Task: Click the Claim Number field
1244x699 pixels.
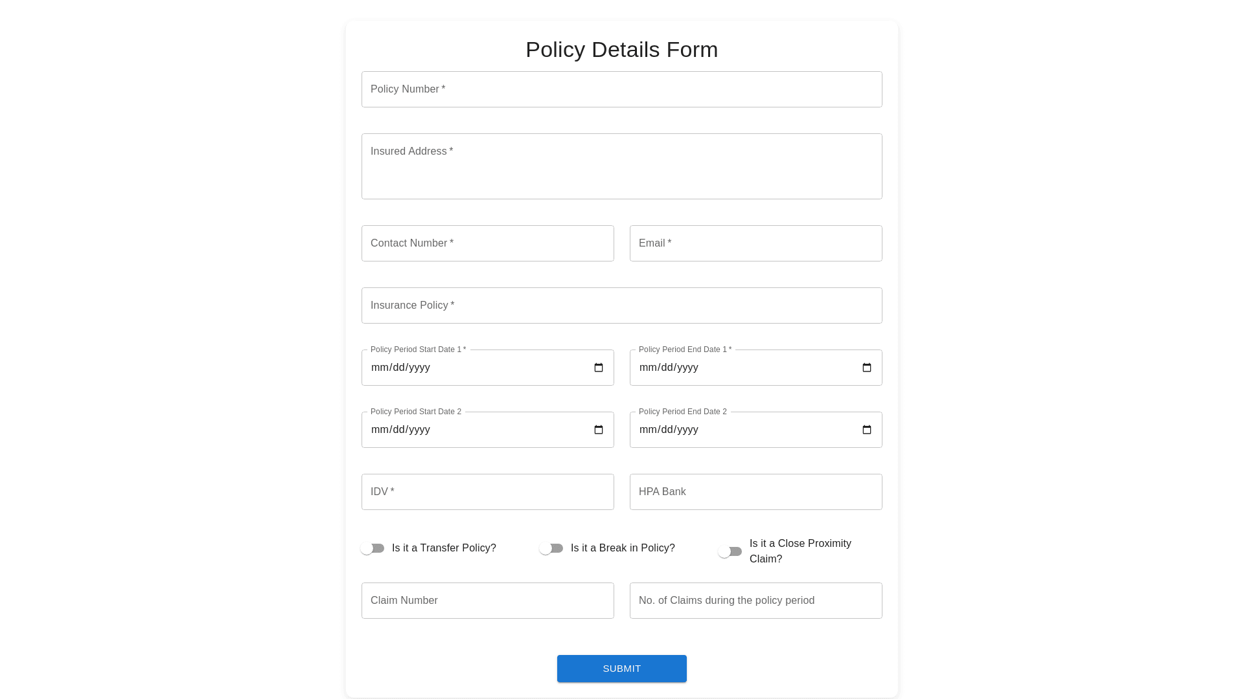Action: 488,601
